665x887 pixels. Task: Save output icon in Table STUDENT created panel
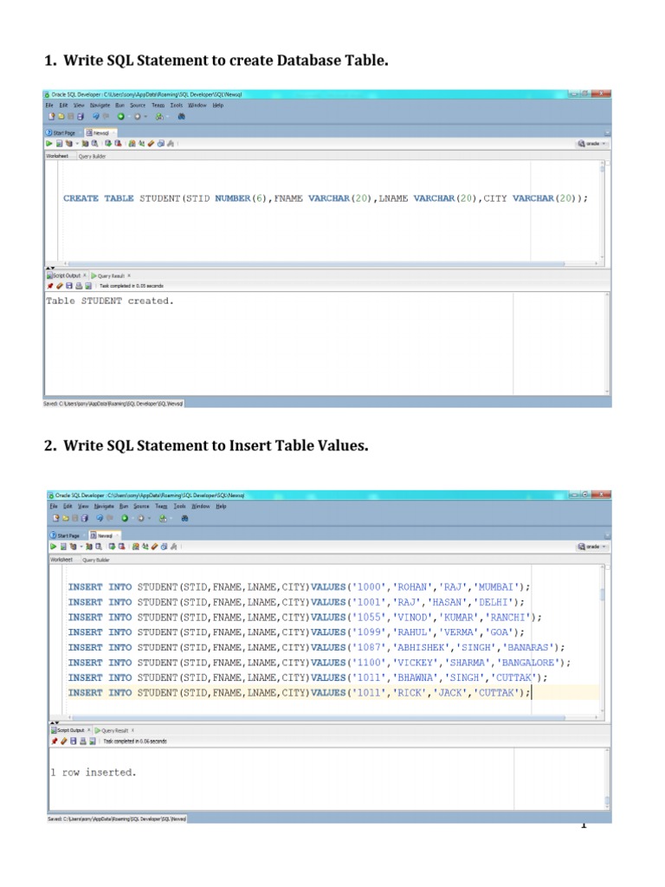pyautogui.click(x=69, y=286)
